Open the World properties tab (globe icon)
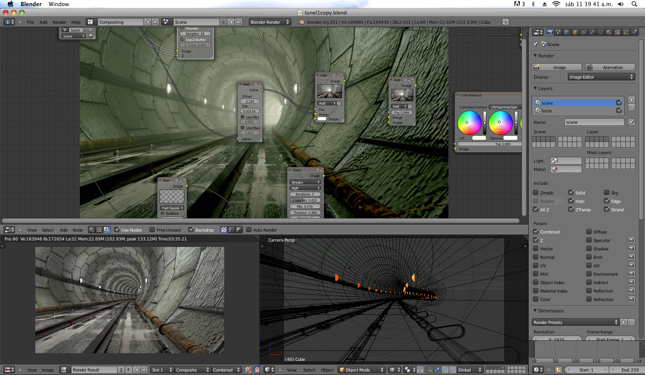 coord(567,32)
